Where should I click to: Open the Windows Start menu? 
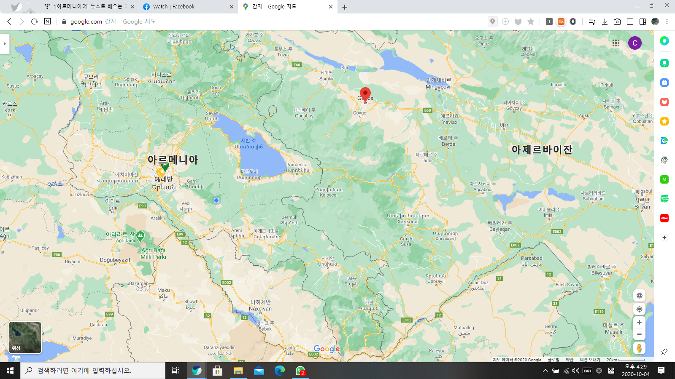coord(10,371)
